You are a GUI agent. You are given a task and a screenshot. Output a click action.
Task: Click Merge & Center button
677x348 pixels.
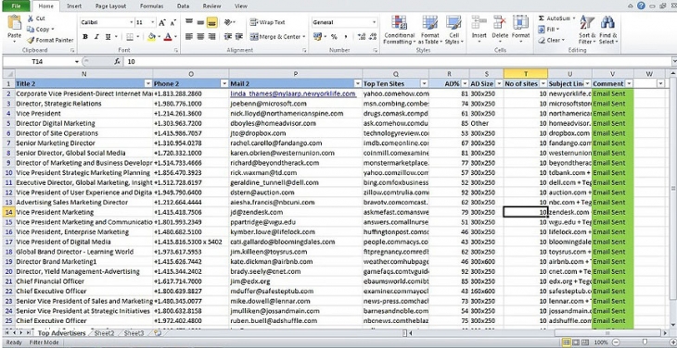click(277, 37)
